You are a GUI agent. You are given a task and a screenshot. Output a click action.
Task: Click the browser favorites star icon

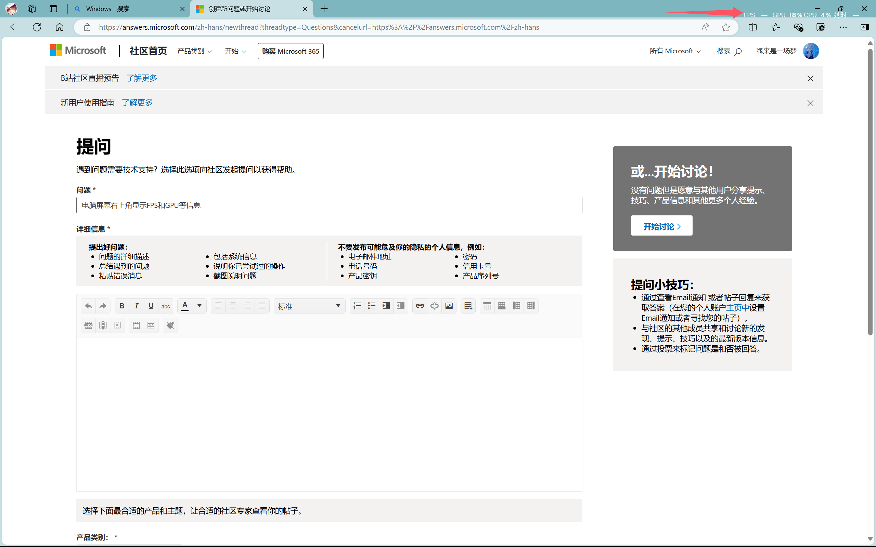tap(725, 27)
